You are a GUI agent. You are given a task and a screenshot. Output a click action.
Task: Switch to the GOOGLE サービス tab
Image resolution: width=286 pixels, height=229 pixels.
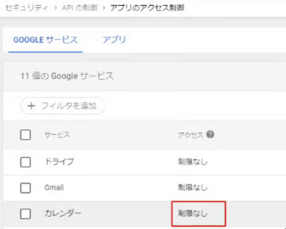[x=45, y=39]
